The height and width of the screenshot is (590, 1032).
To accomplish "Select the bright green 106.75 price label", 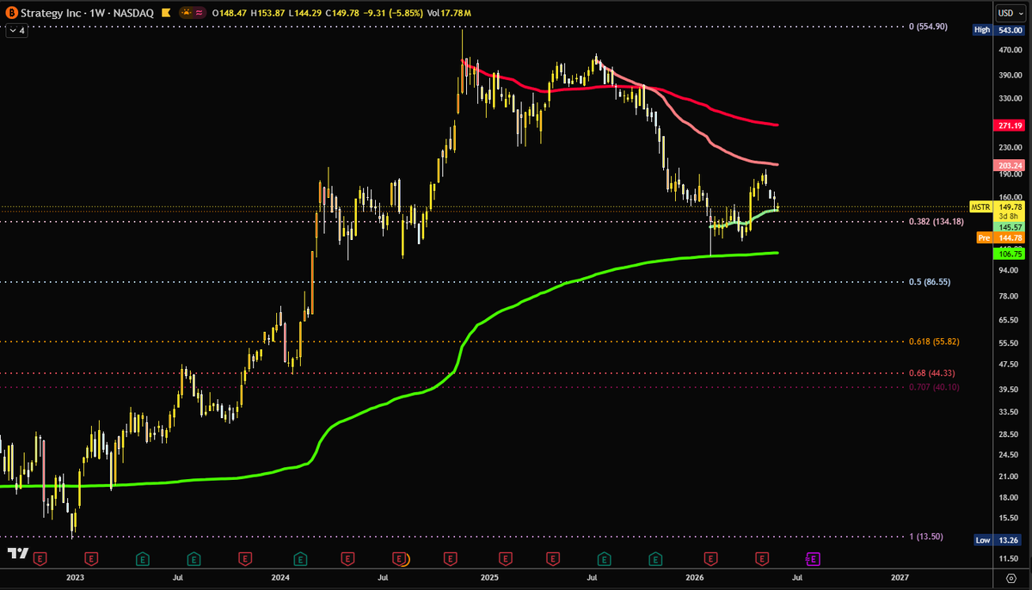I will (x=1009, y=255).
